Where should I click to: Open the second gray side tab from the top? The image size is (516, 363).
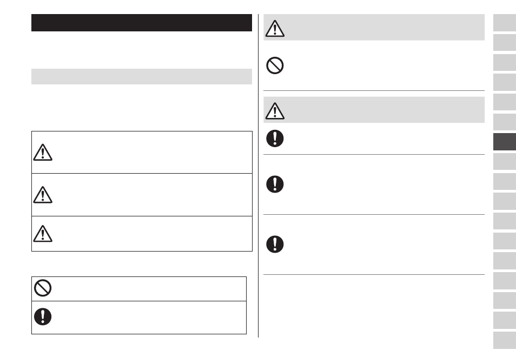coord(505,42)
